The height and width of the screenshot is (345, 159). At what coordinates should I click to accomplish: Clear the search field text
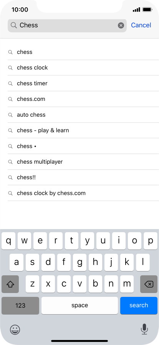pos(121,25)
